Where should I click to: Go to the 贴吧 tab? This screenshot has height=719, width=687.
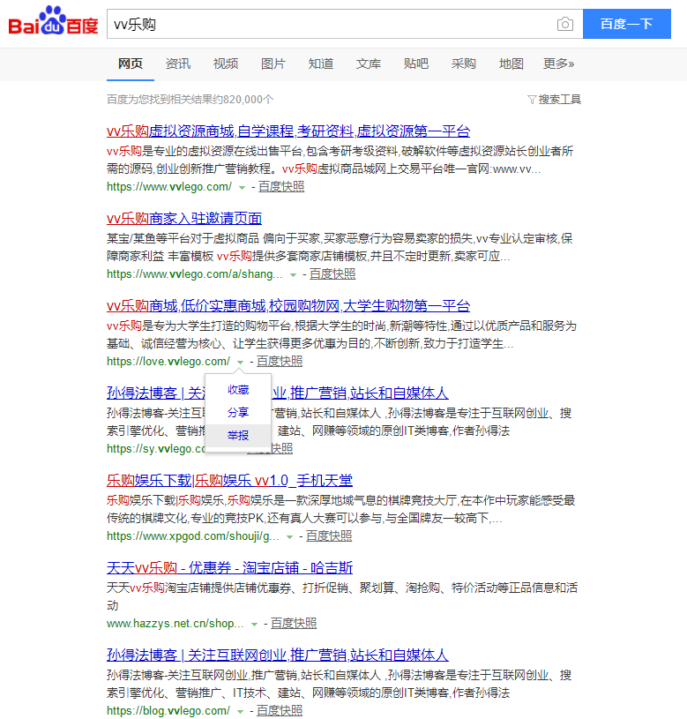[x=416, y=64]
